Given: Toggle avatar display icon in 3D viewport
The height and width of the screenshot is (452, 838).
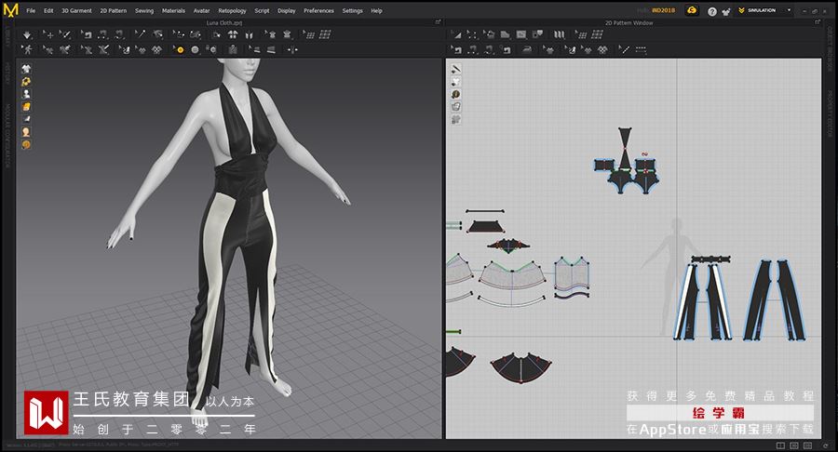Looking at the screenshot, I should click(x=27, y=94).
